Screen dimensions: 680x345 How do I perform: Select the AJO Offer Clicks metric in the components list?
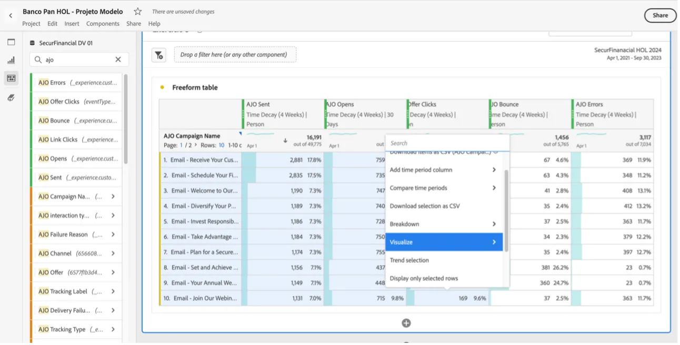pos(76,102)
